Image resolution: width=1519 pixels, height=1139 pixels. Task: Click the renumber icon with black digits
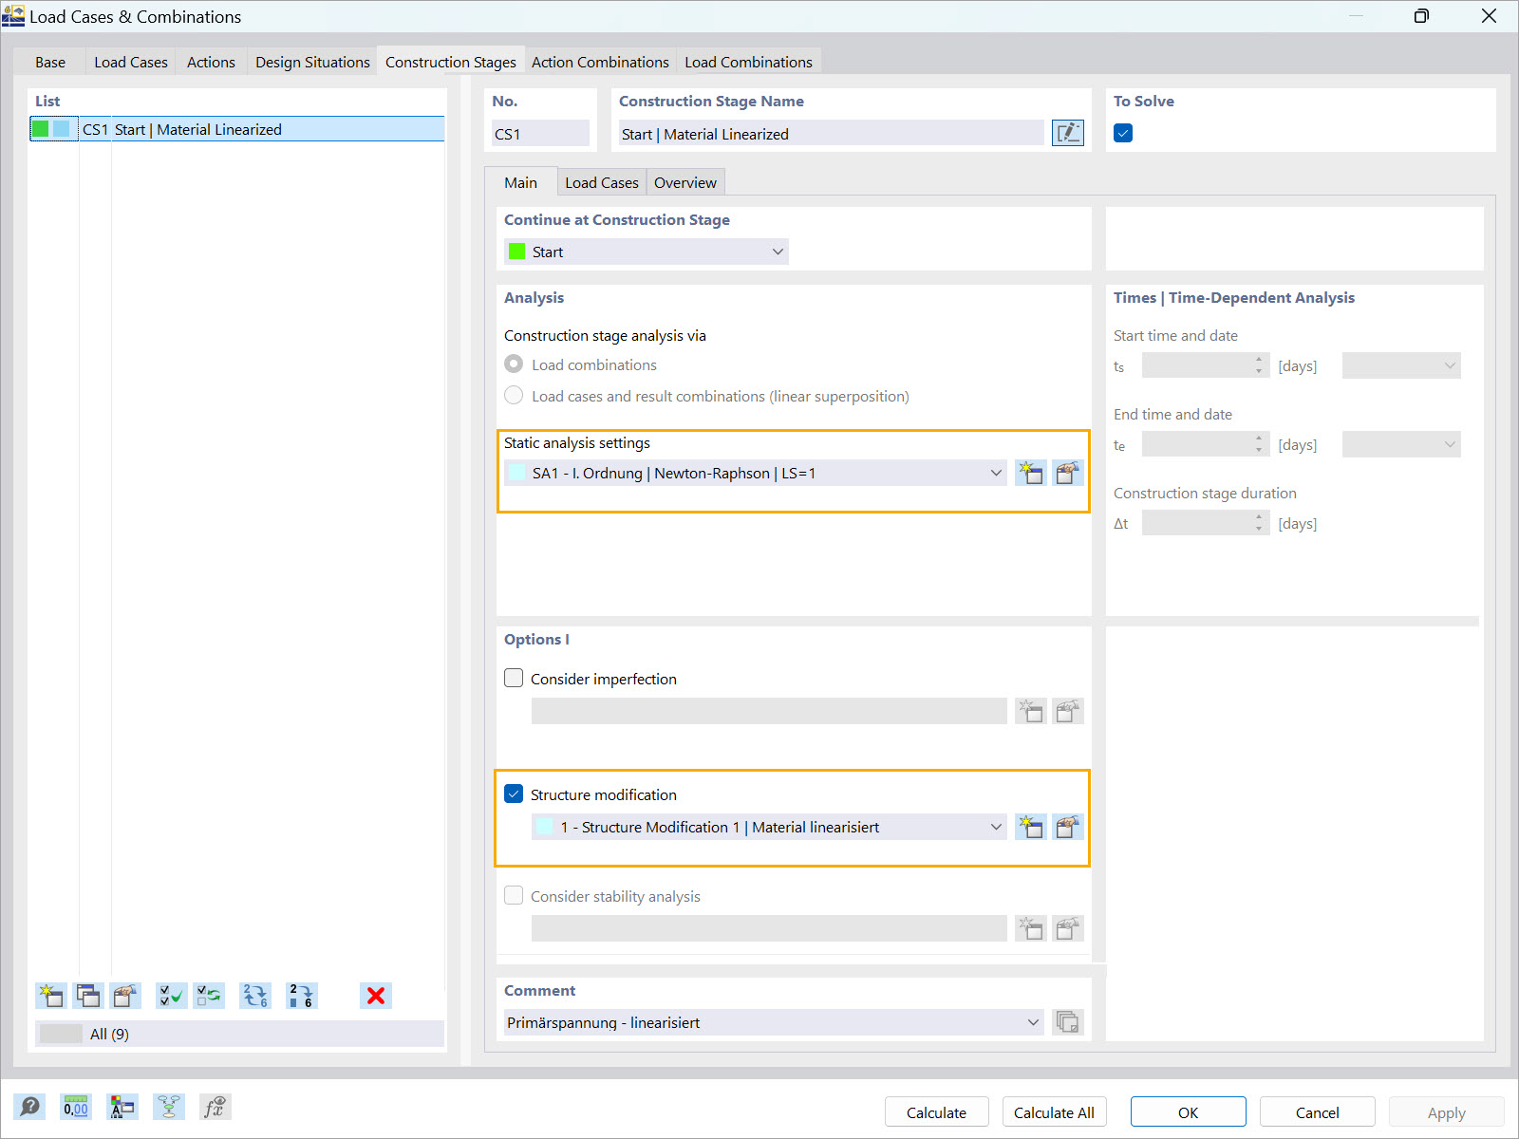(x=301, y=996)
